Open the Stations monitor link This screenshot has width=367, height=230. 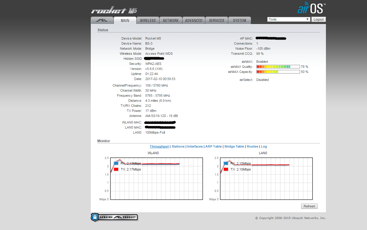(x=178, y=146)
